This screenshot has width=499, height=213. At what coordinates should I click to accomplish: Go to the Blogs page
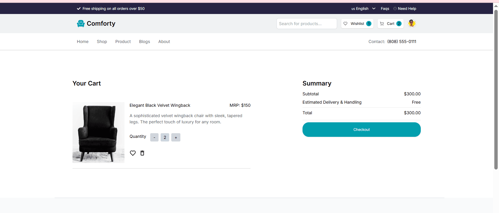tap(145, 41)
